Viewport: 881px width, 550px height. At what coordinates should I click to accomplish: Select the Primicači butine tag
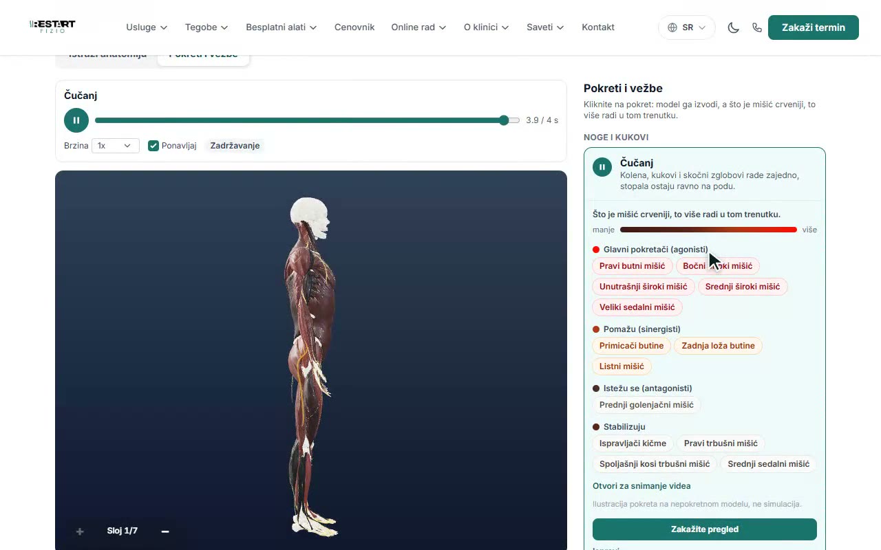coord(631,346)
